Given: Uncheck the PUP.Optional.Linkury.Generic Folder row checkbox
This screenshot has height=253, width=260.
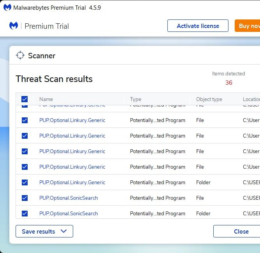Looking at the screenshot, I should click(x=25, y=182).
